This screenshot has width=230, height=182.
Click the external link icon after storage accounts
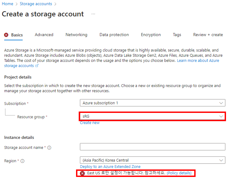pos(37,66)
